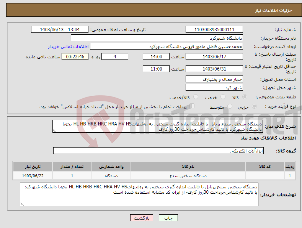Toggle the Islamic treasury payment checkbox
Image resolution: width=302 pixels, height=228 pixels.
192,106
